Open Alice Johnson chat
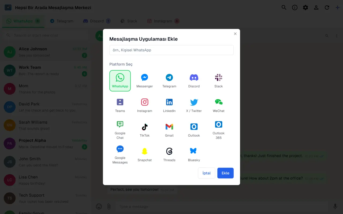This screenshot has height=214, width=343. point(46,52)
